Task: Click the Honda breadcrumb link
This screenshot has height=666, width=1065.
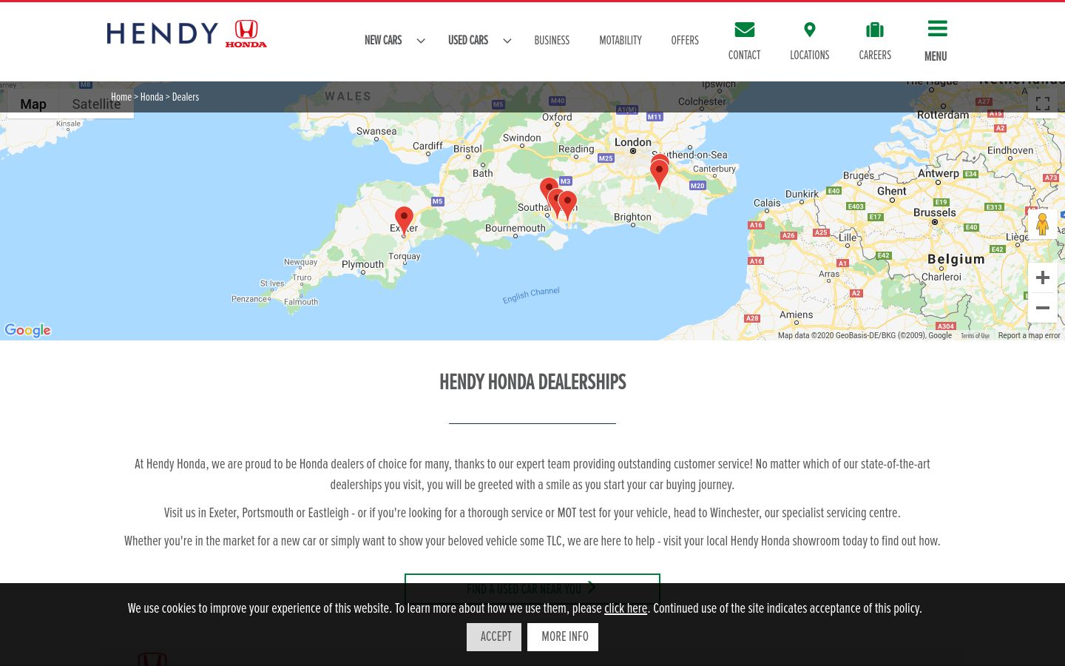Action: tap(152, 97)
